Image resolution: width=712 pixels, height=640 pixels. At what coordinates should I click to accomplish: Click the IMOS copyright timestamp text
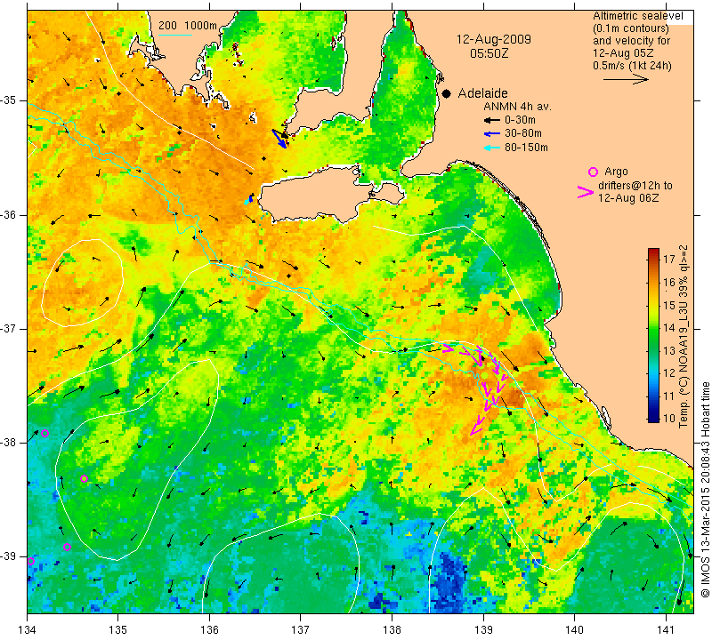[705, 490]
